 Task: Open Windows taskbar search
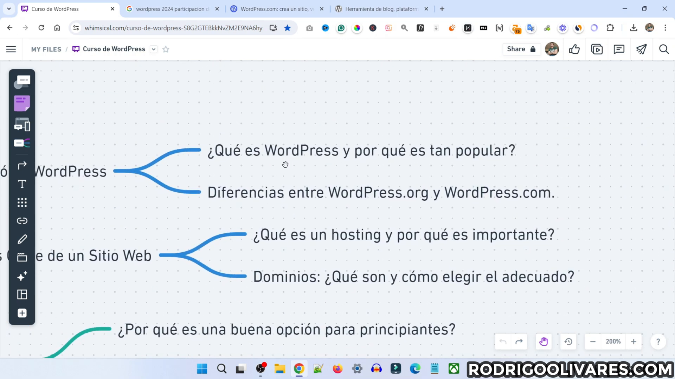tap(221, 369)
